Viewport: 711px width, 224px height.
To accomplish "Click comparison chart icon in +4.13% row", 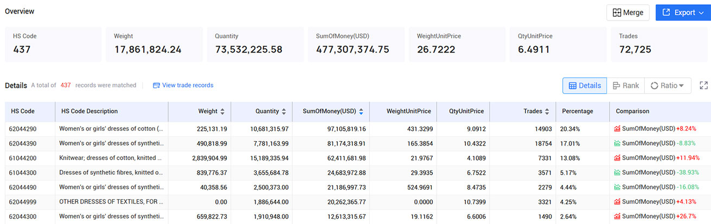I will pos(617,202).
